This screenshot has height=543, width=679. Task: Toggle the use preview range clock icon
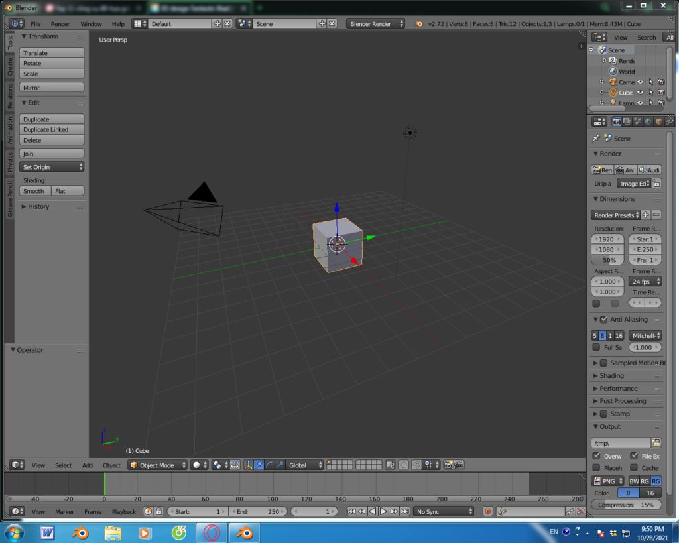tap(148, 511)
